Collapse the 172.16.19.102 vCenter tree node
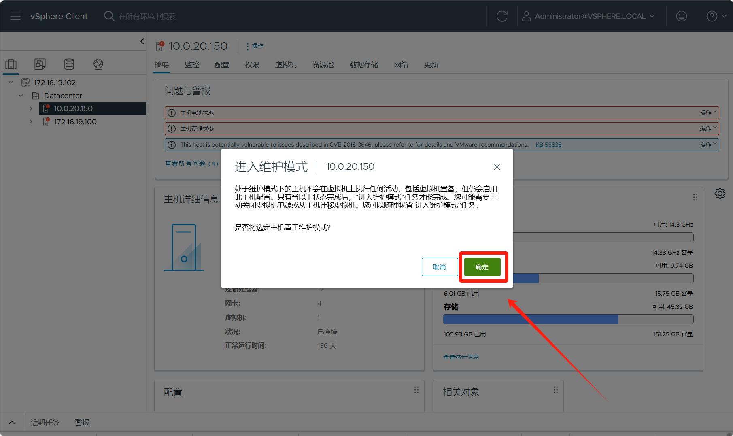The image size is (733, 436). 11,83
